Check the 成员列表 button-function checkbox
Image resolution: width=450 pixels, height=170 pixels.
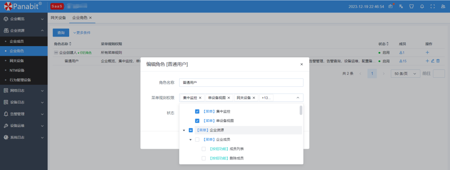[x=204, y=149]
